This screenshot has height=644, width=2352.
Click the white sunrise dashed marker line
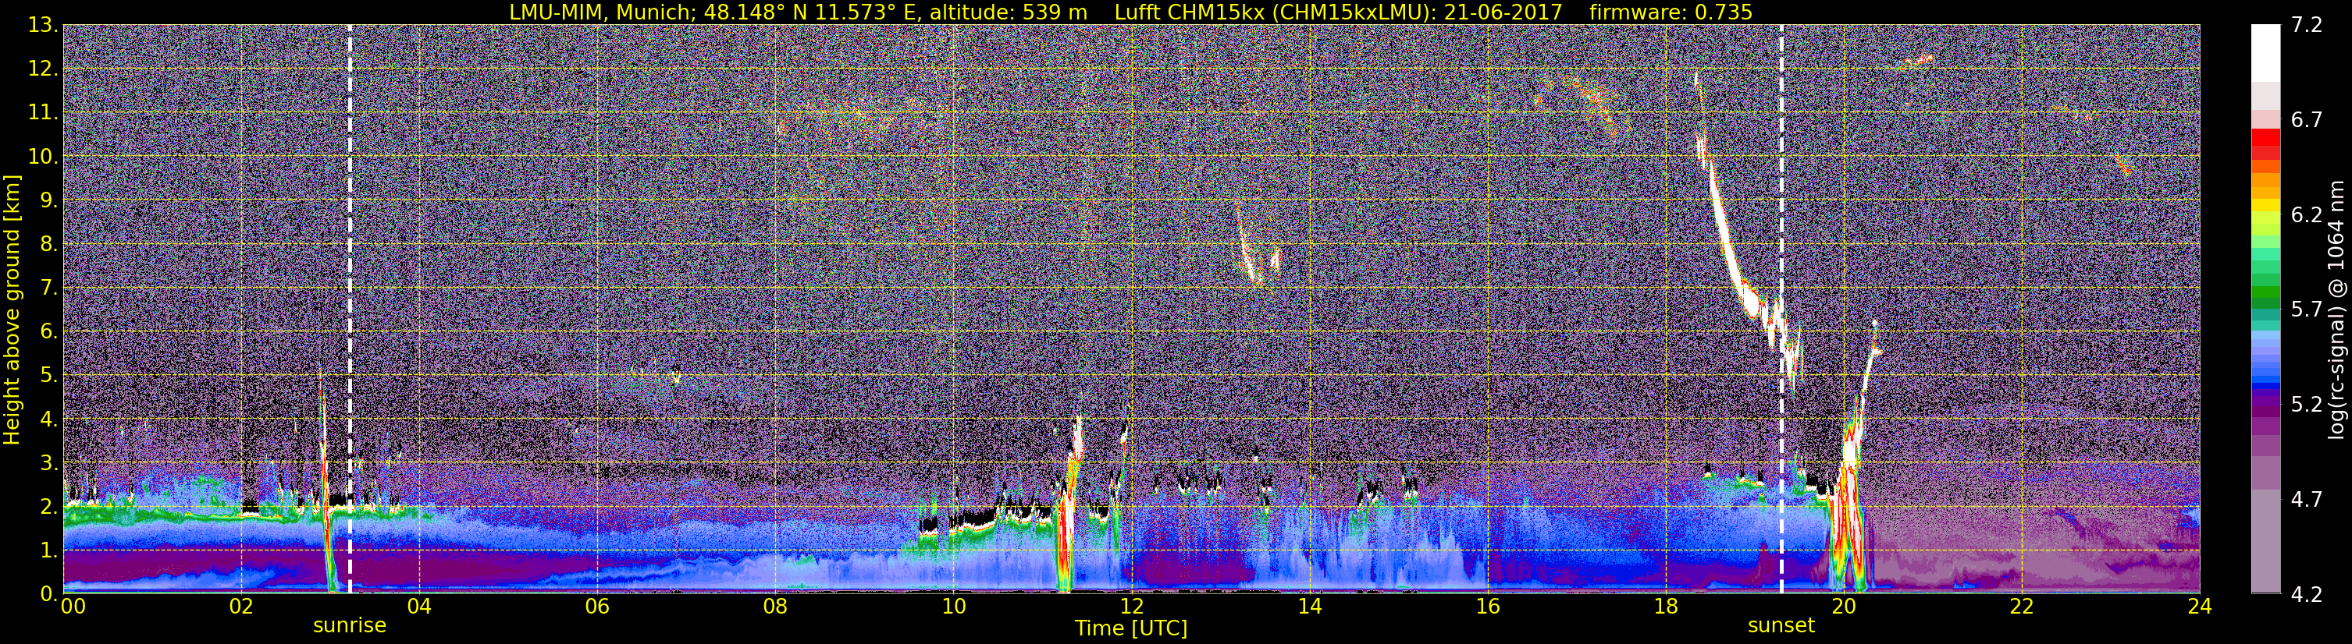350,310
